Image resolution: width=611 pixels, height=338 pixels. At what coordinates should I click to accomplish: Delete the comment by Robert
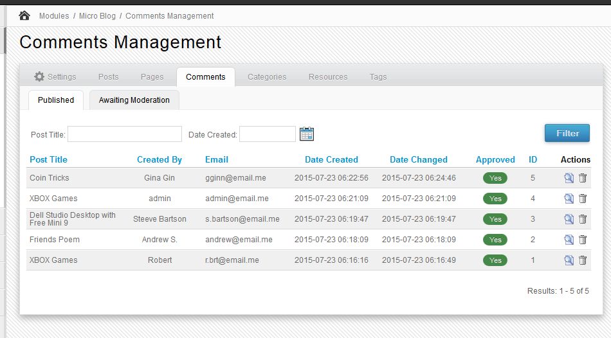[x=583, y=260]
